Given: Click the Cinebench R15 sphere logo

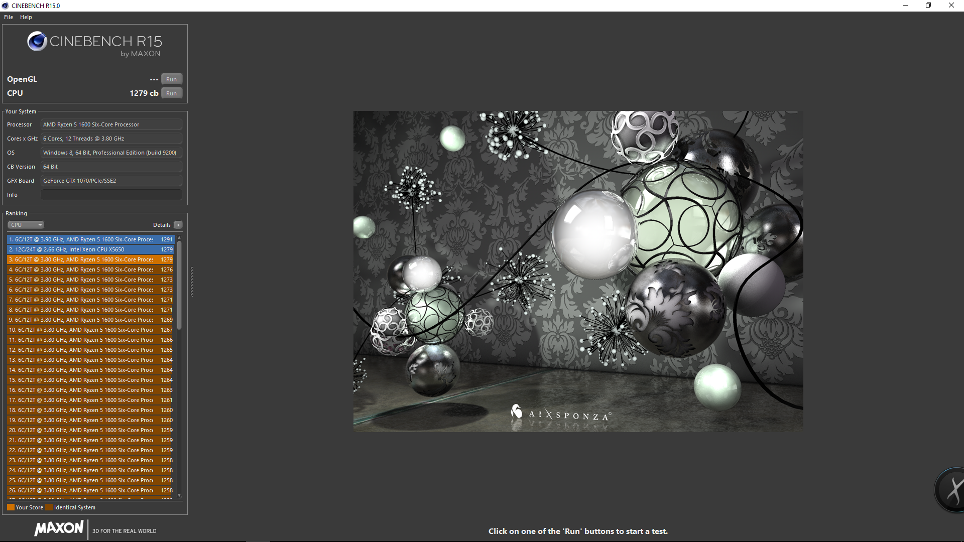Looking at the screenshot, I should point(37,41).
